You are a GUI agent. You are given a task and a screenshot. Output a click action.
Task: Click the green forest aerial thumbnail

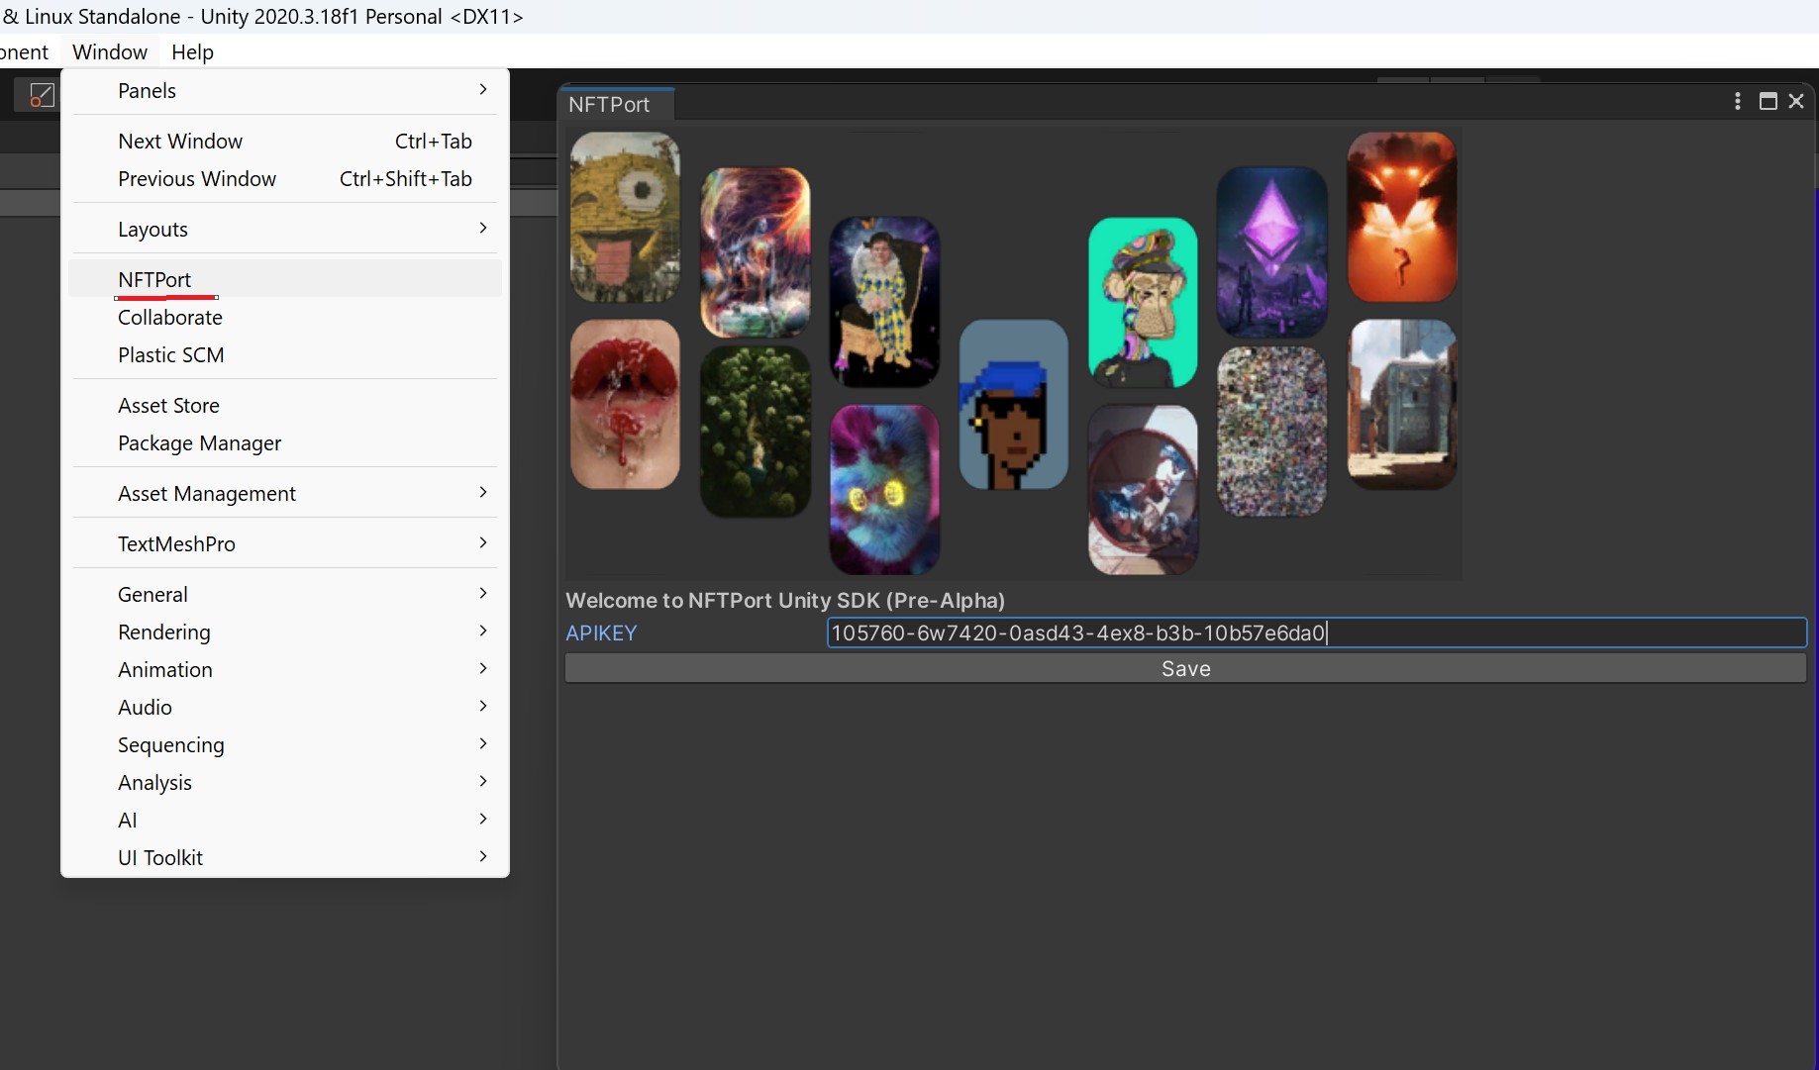[756, 432]
